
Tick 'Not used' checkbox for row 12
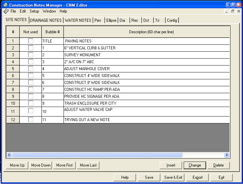[x=31, y=120]
